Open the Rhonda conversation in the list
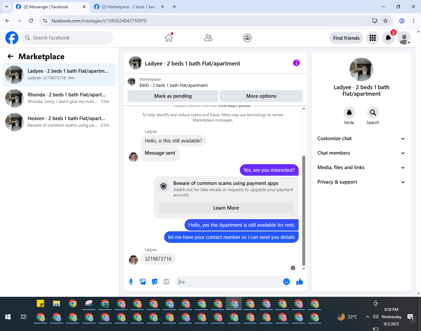 (59, 98)
